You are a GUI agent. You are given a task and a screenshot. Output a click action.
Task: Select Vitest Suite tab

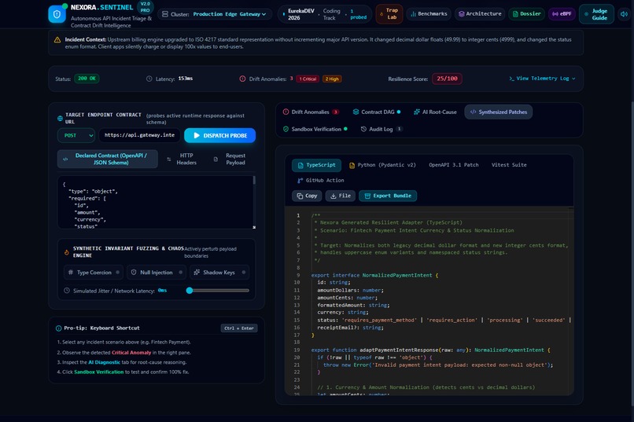[509, 165]
